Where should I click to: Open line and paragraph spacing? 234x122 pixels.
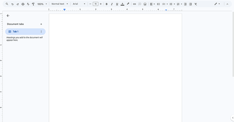pyautogui.click(x=158, y=4)
